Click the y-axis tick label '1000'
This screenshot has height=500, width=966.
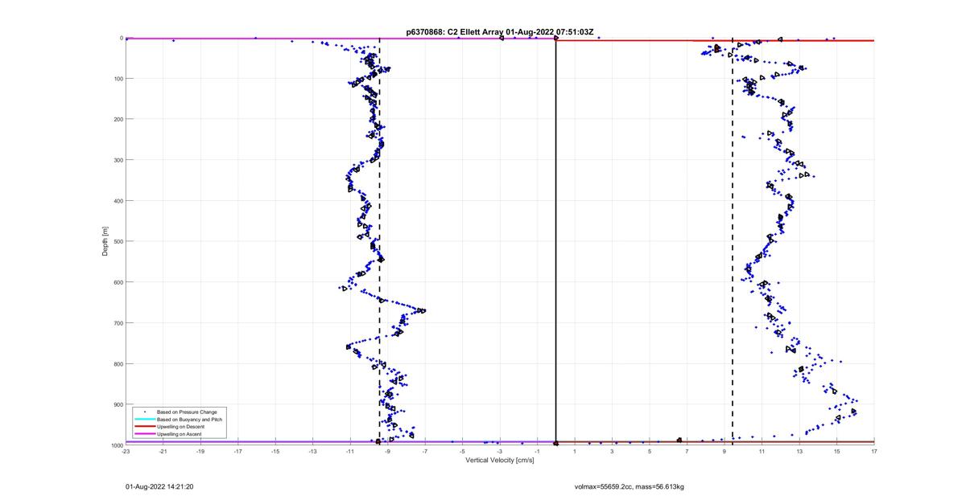pos(116,445)
